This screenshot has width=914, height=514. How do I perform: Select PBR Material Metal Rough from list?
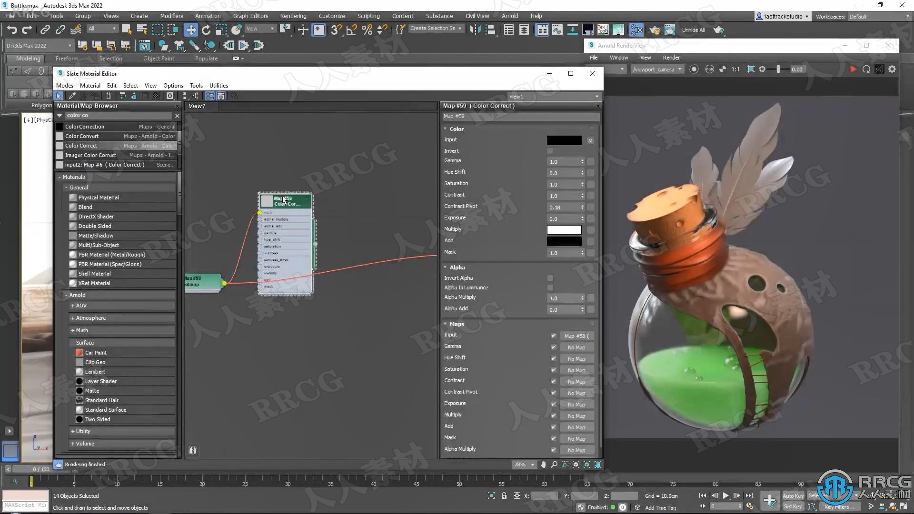tap(112, 254)
